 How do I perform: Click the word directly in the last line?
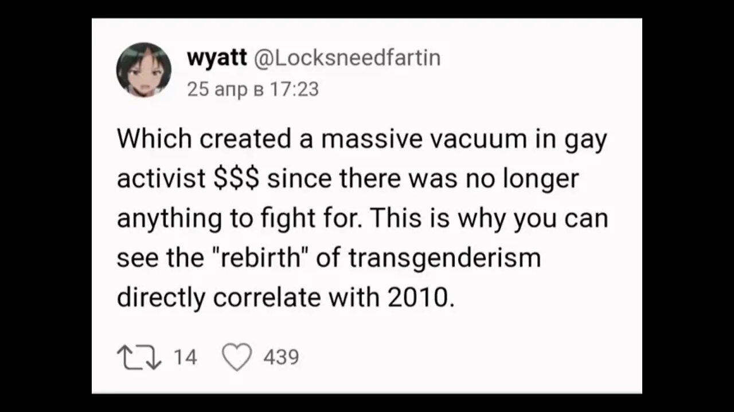click(x=161, y=298)
